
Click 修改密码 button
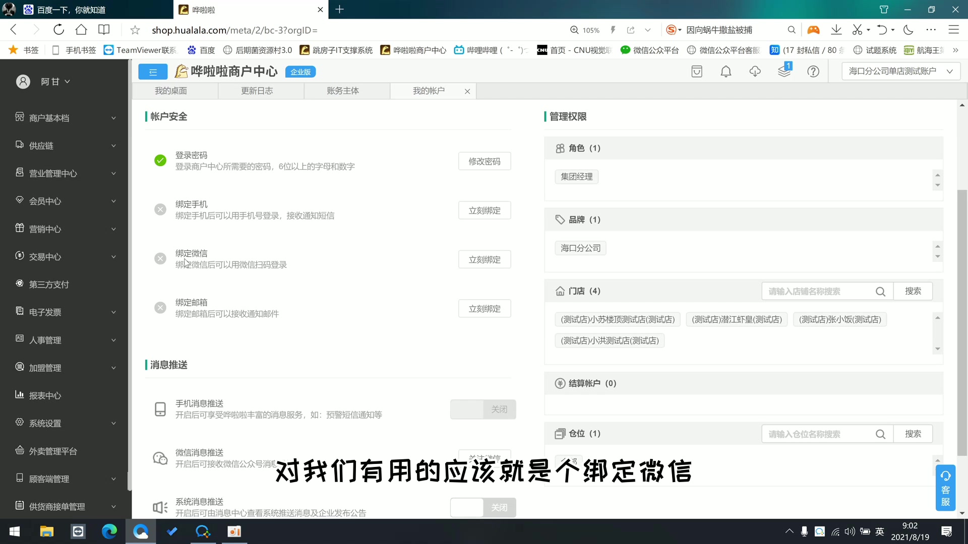tap(485, 161)
